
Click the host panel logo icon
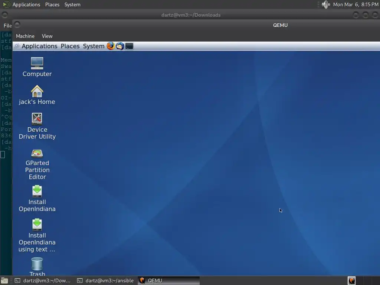click(x=6, y=4)
